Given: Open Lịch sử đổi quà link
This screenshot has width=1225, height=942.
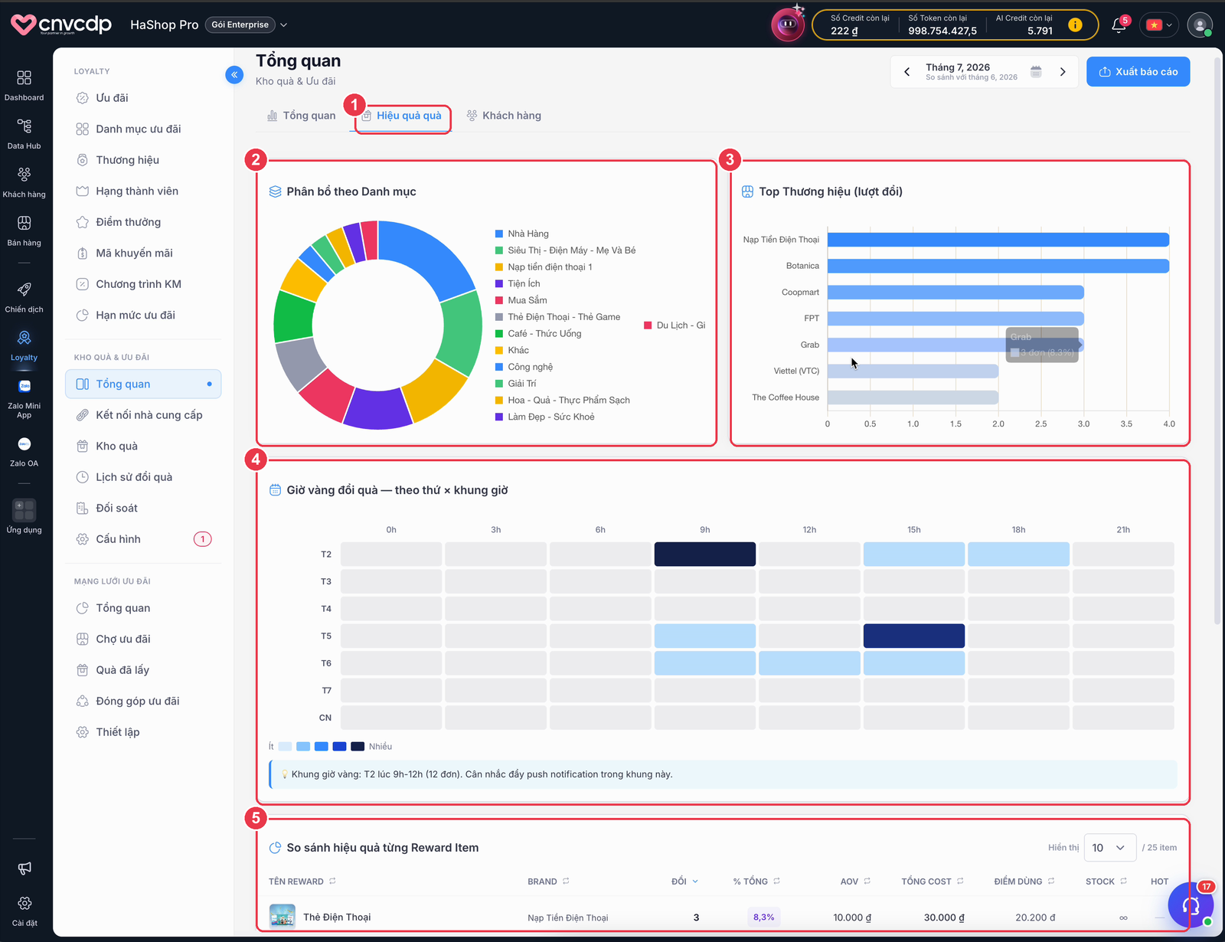Looking at the screenshot, I should pos(143,477).
